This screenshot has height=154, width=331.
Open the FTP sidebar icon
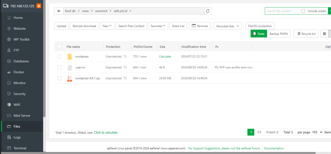click(9, 50)
